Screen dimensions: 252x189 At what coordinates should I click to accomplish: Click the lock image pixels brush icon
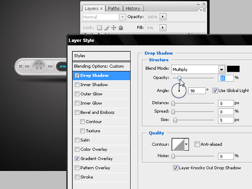click(107, 28)
